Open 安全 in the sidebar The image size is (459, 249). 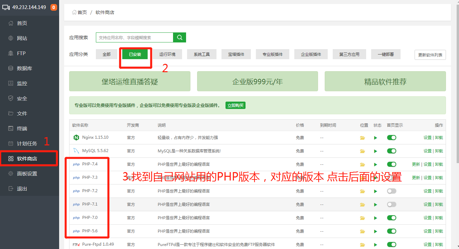pos(29,98)
